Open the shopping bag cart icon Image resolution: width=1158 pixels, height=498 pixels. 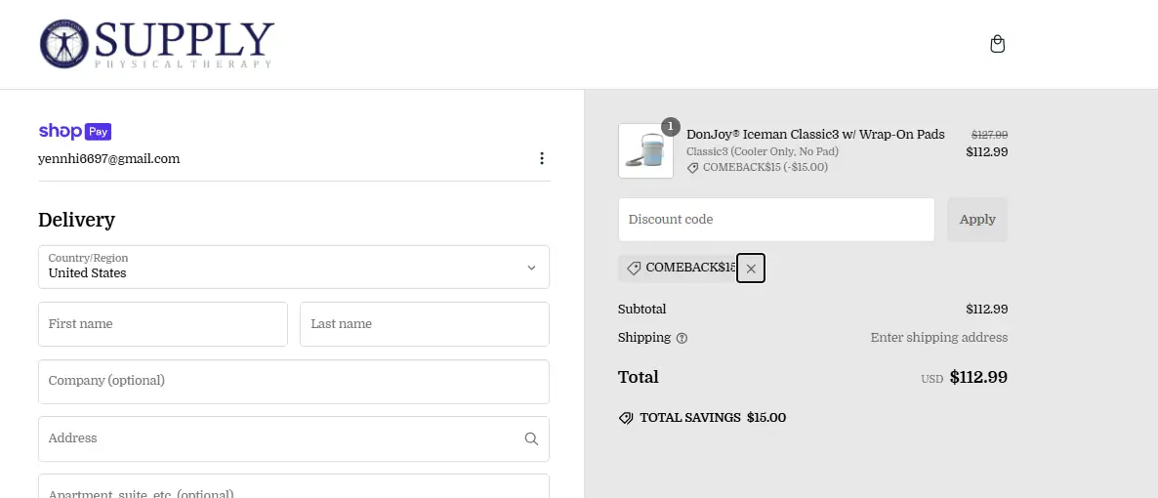point(997,44)
